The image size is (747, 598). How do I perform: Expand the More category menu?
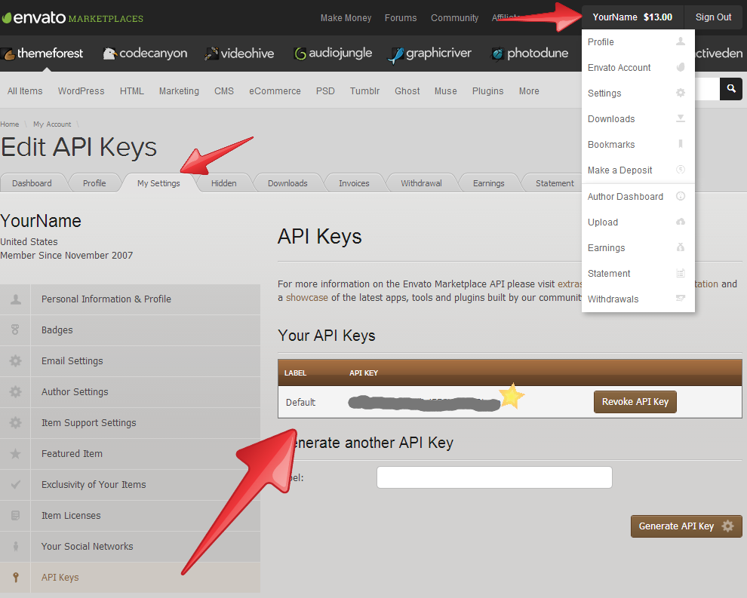pos(529,91)
